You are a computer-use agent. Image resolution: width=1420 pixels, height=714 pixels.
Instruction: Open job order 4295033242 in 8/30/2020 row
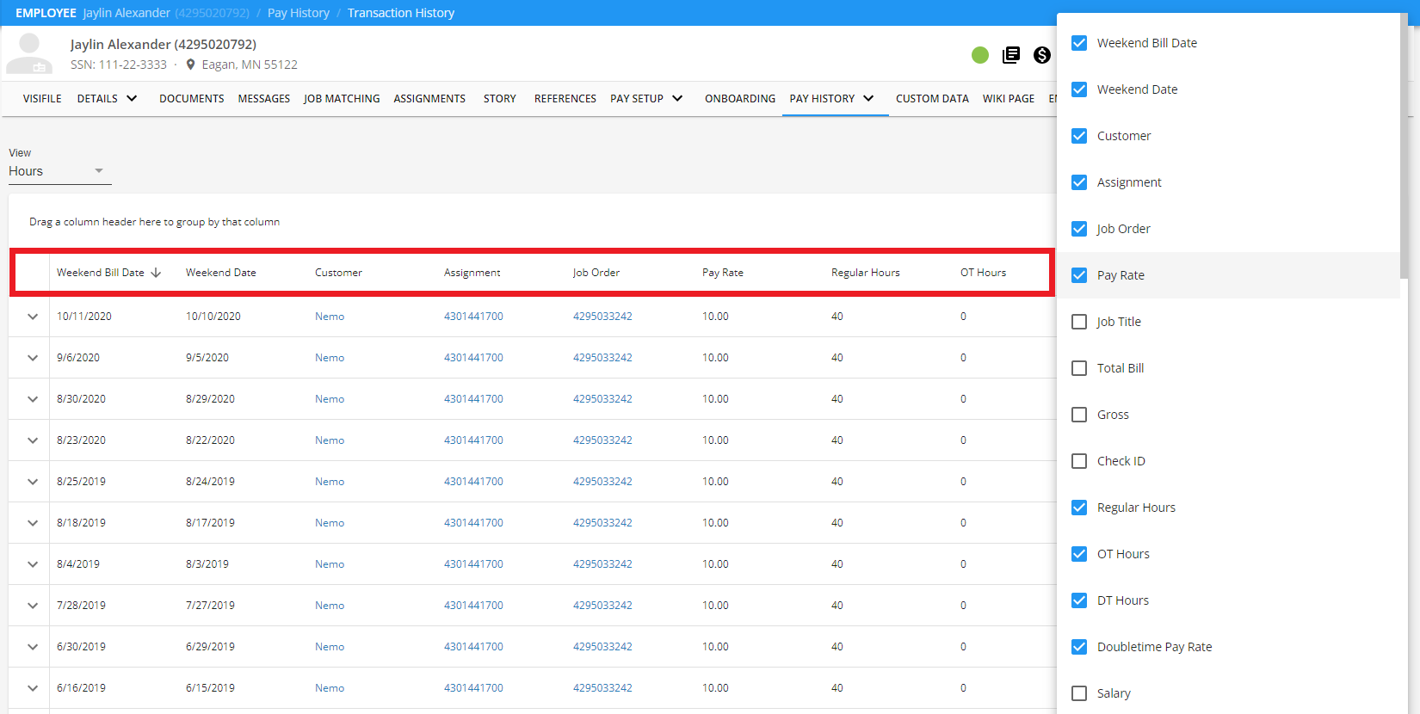tap(602, 399)
